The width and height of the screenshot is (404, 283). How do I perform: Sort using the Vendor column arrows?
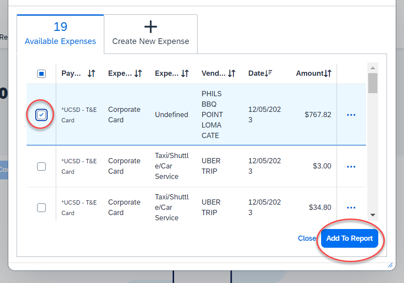[231, 73]
